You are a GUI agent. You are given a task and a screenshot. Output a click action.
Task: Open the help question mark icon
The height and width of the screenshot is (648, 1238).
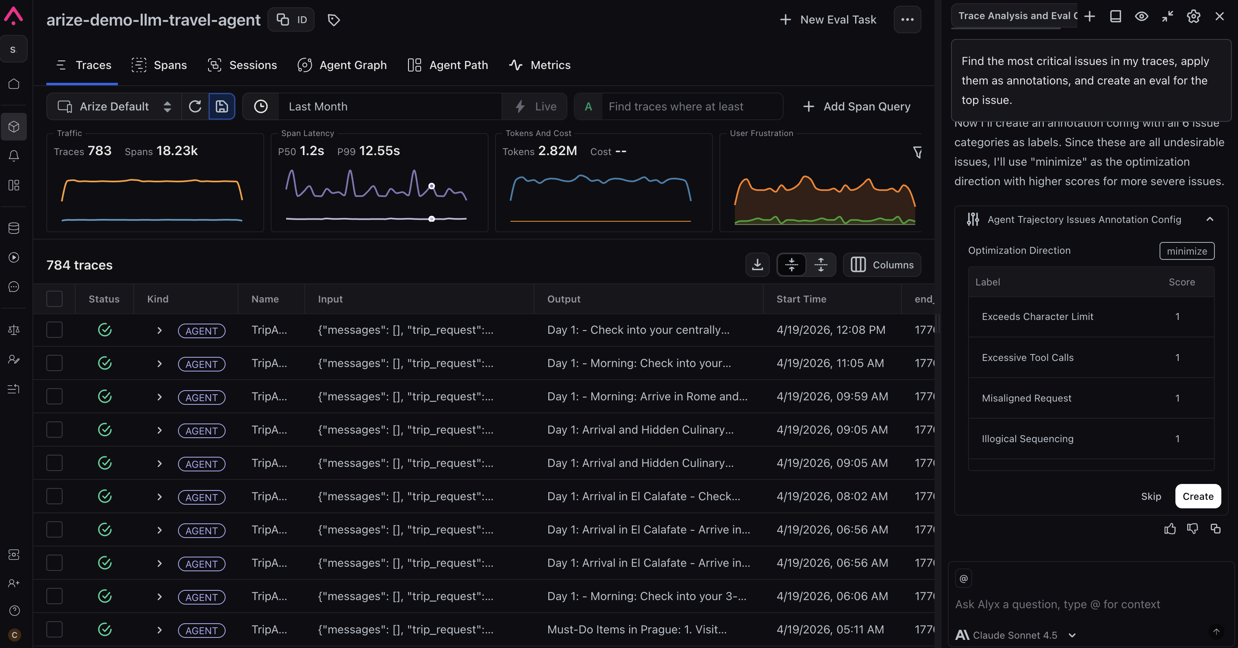tap(14, 610)
